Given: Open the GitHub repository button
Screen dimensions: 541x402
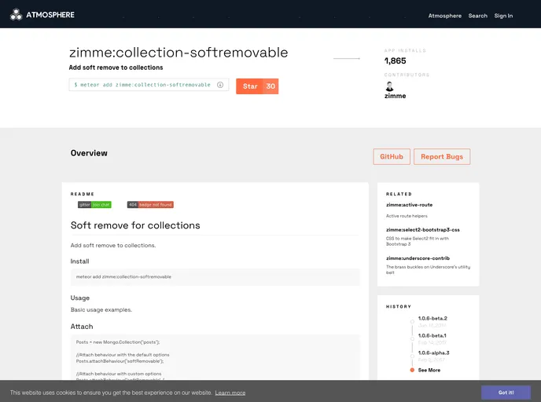Looking at the screenshot, I should click(x=392, y=157).
